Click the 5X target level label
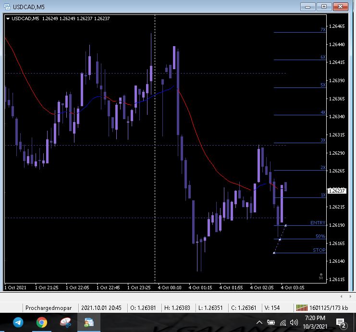This screenshot has width=356, height=332. pyautogui.click(x=323, y=85)
